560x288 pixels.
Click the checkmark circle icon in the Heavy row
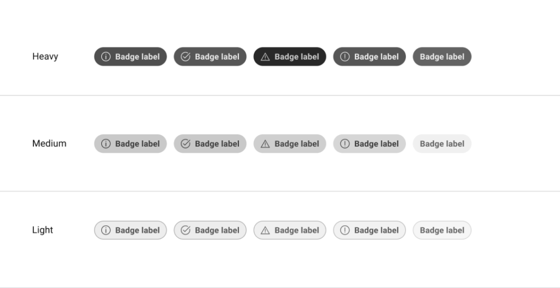coord(185,57)
